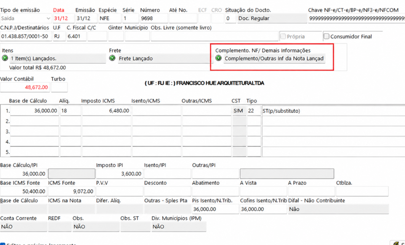Select the Difal - Não Contribuinte field
This screenshot has width=405, height=245.
[338, 209]
